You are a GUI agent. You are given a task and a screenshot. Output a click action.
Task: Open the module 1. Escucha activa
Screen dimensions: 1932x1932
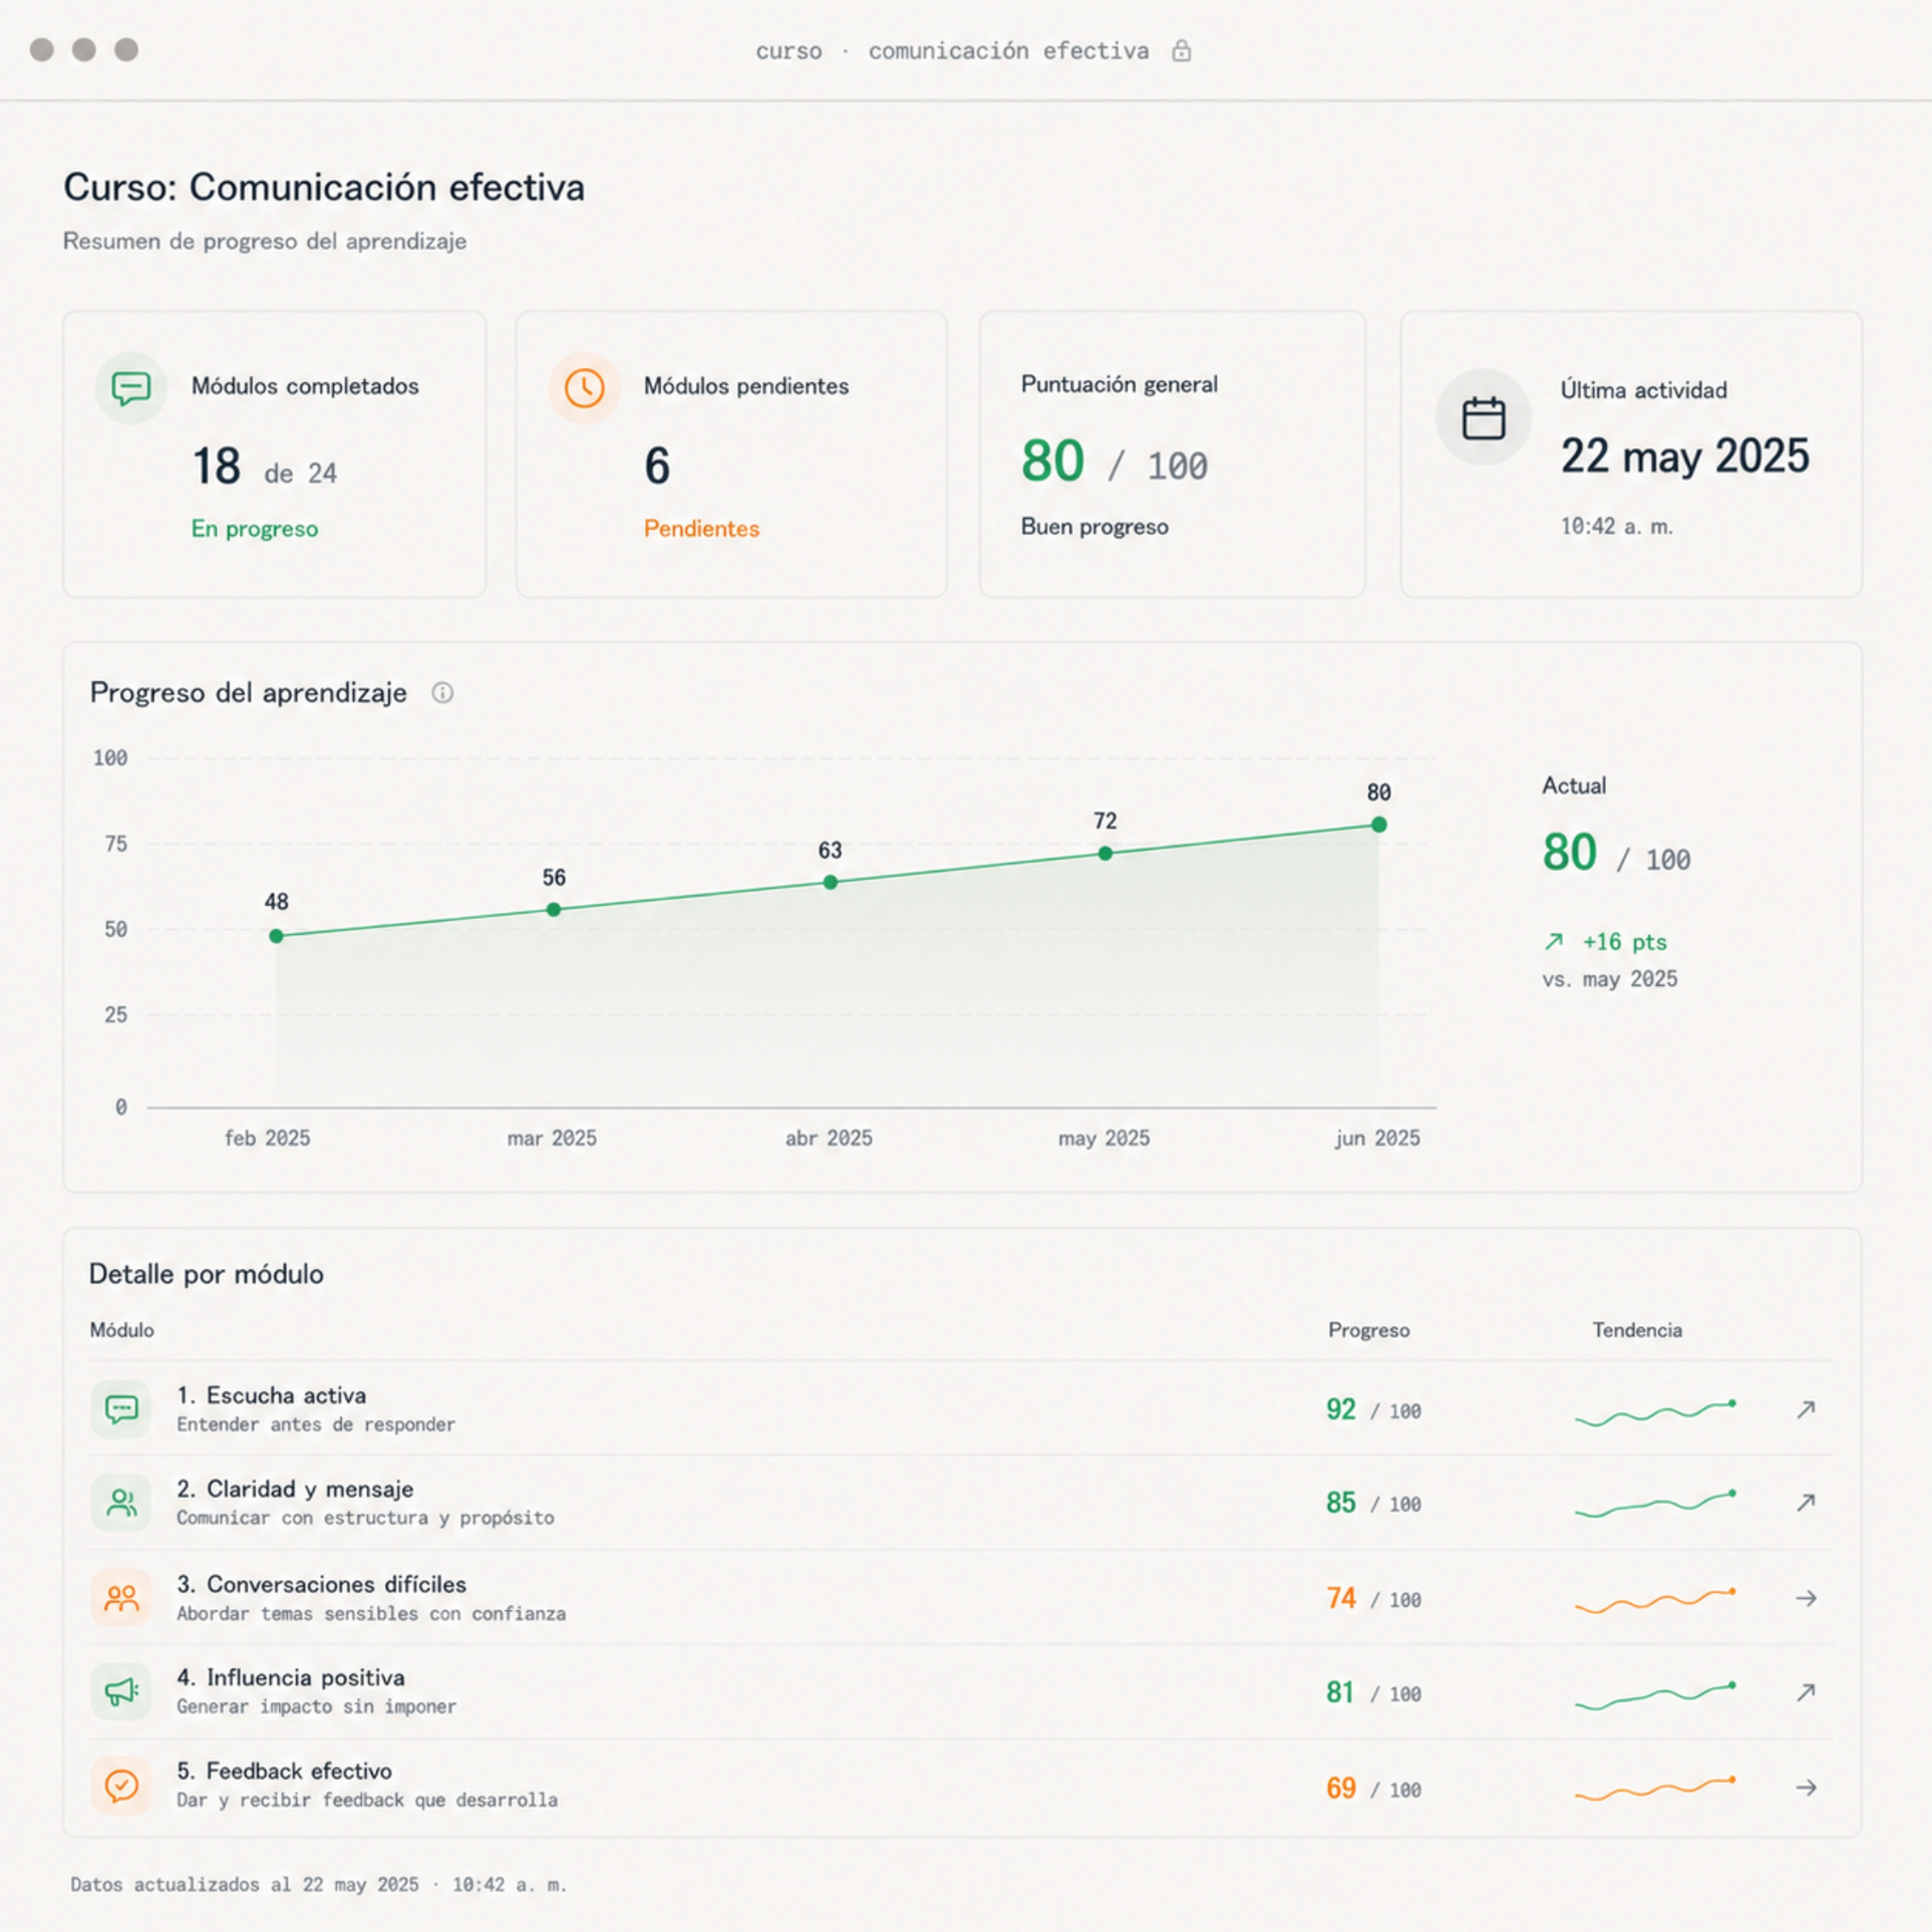tap(961, 1408)
